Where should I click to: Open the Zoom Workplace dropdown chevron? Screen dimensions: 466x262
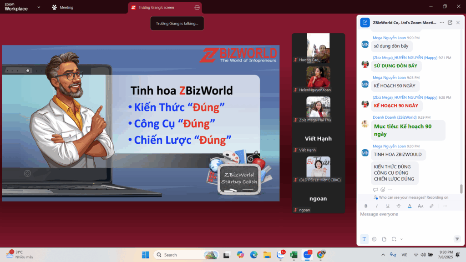point(39,7)
